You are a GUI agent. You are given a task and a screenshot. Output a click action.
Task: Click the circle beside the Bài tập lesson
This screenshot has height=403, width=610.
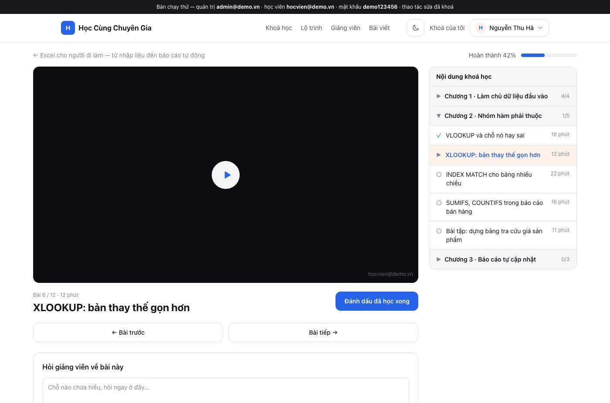pyautogui.click(x=439, y=231)
